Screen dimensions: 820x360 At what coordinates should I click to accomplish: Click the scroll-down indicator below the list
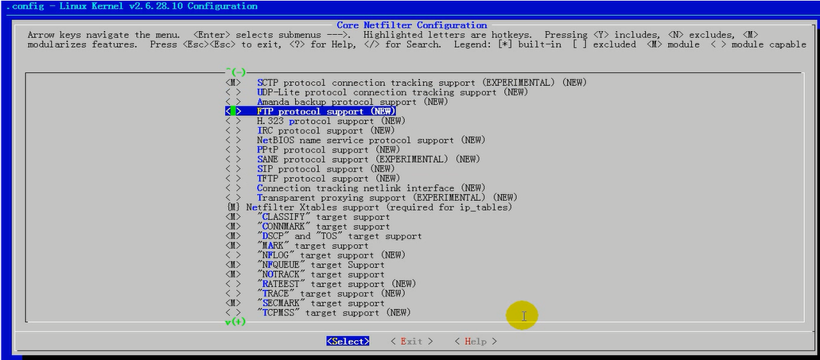pos(235,322)
